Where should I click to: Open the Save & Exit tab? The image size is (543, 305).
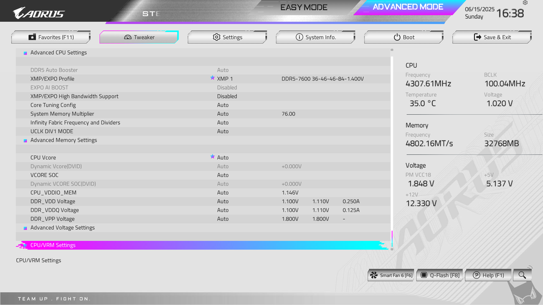pyautogui.click(x=492, y=37)
